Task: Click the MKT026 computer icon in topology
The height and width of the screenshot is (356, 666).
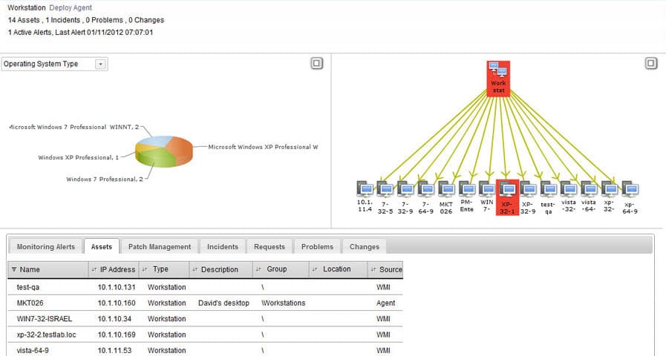Action: [445, 188]
